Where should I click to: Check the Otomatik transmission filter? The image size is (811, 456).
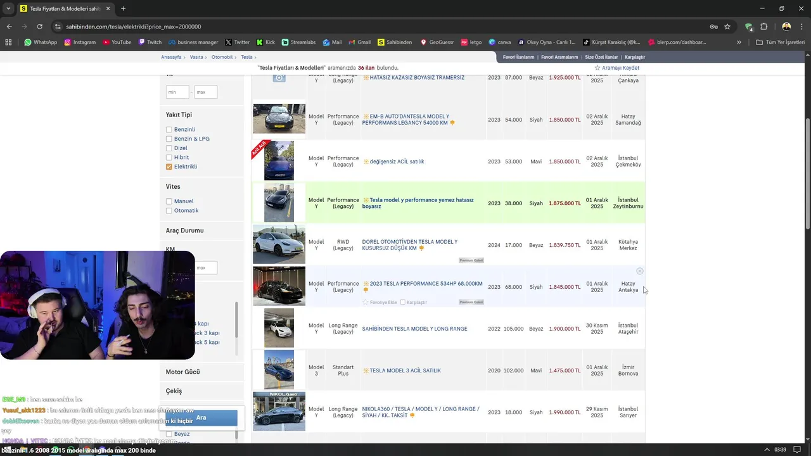[169, 211]
